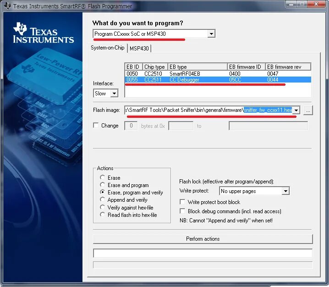Click the progress bar below status box
Viewport: 329px width, 287px height.
tap(203, 265)
